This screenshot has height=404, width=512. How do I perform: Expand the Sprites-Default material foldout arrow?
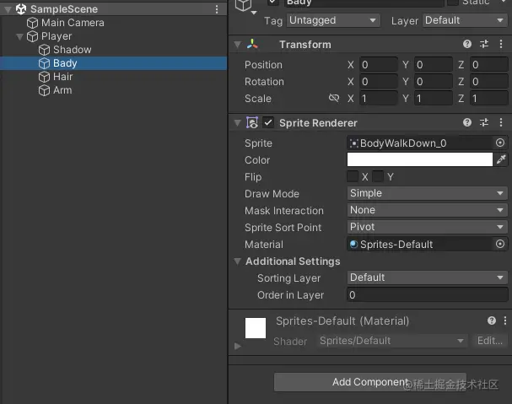tap(238, 346)
